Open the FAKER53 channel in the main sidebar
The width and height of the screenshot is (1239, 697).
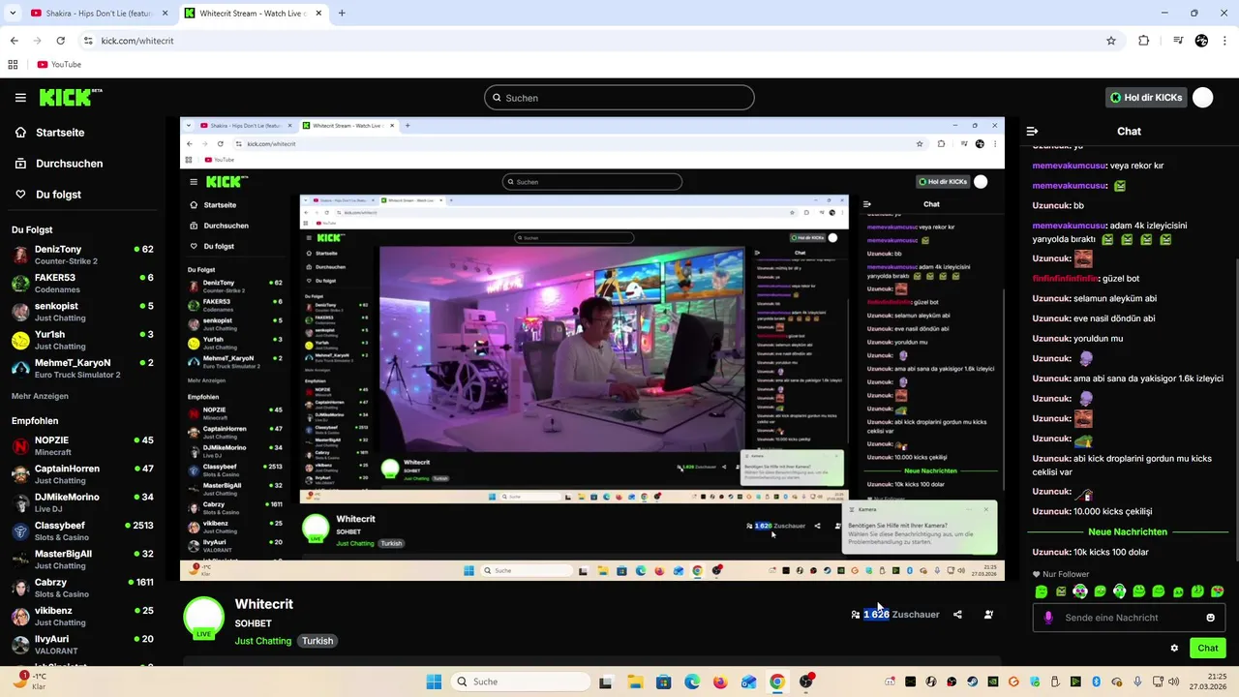point(82,284)
